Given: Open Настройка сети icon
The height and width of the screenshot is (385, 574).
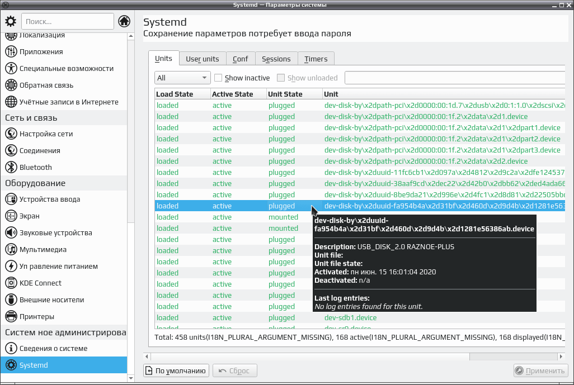Looking at the screenshot, I should (x=11, y=134).
